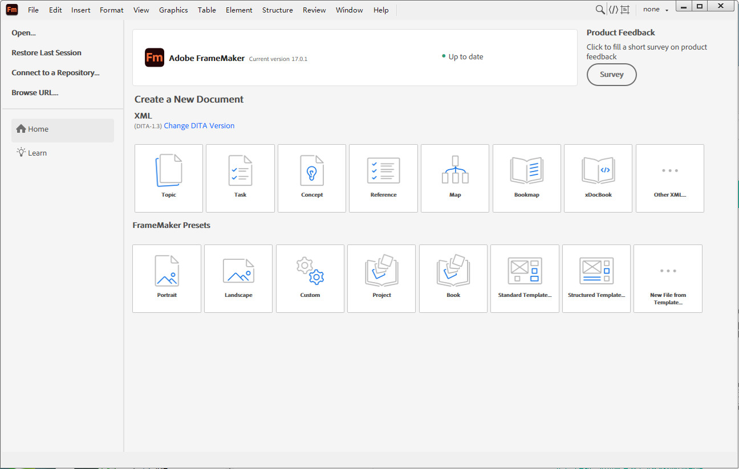Click the Change DITA Version link

tap(199, 126)
